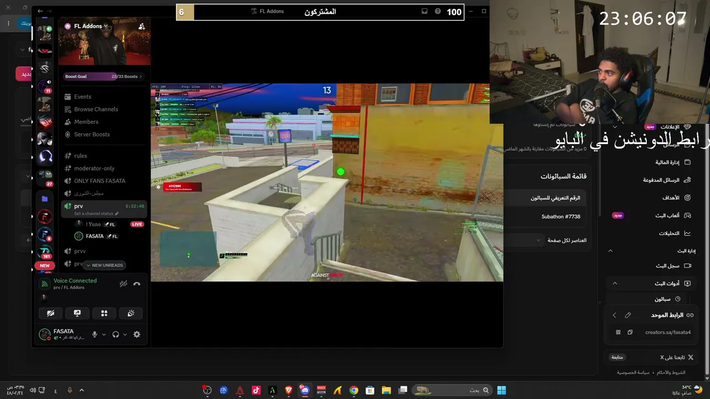This screenshot has width=710, height=399.
Task: Toggle camera in Discord voice controls
Action: pos(50,313)
